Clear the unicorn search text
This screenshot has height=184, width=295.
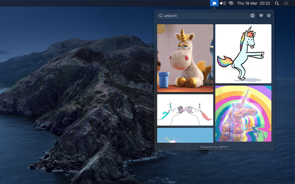253,15
